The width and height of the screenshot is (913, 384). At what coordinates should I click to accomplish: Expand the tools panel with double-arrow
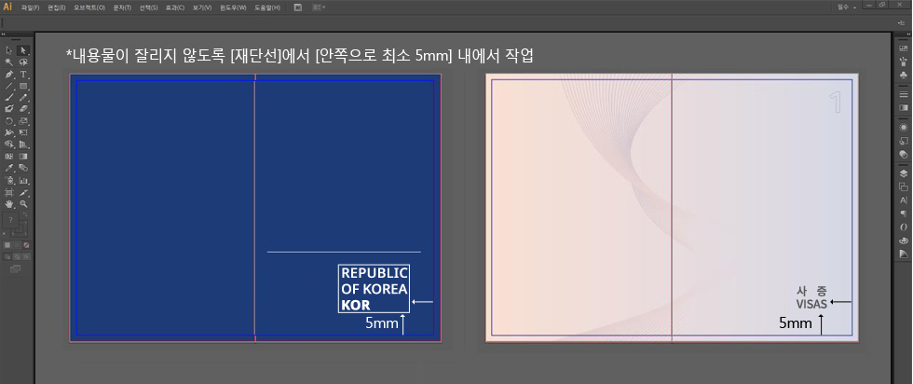point(3,34)
